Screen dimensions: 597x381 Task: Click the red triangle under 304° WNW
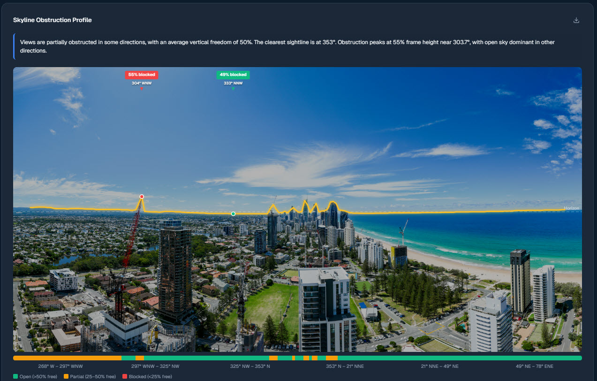[142, 88]
